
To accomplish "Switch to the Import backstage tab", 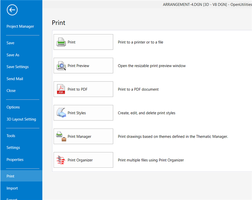I will click(x=12, y=188).
